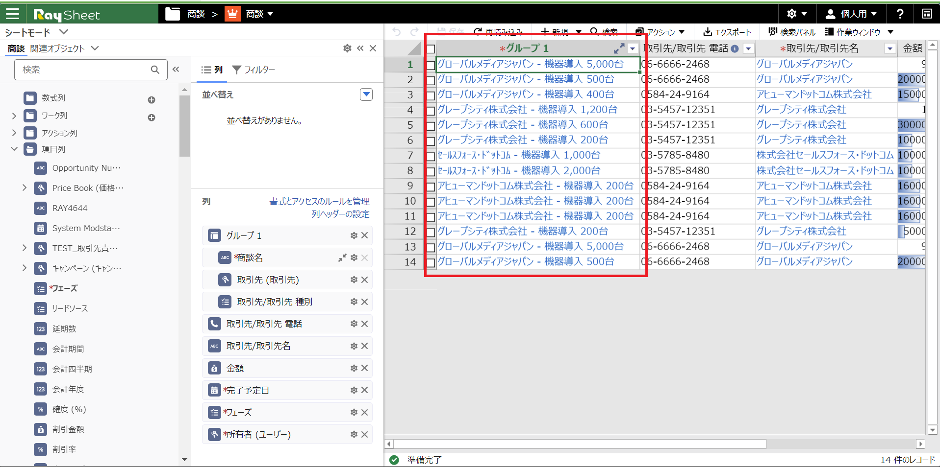This screenshot has width=940, height=467.
Task: Remove 所有者 (ユーザー) column with X
Action: click(x=364, y=434)
